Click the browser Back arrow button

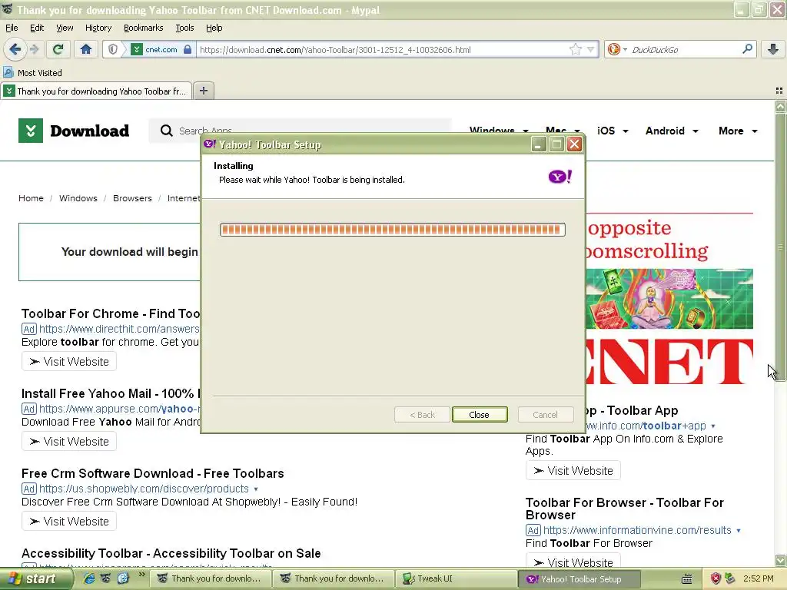click(x=15, y=49)
